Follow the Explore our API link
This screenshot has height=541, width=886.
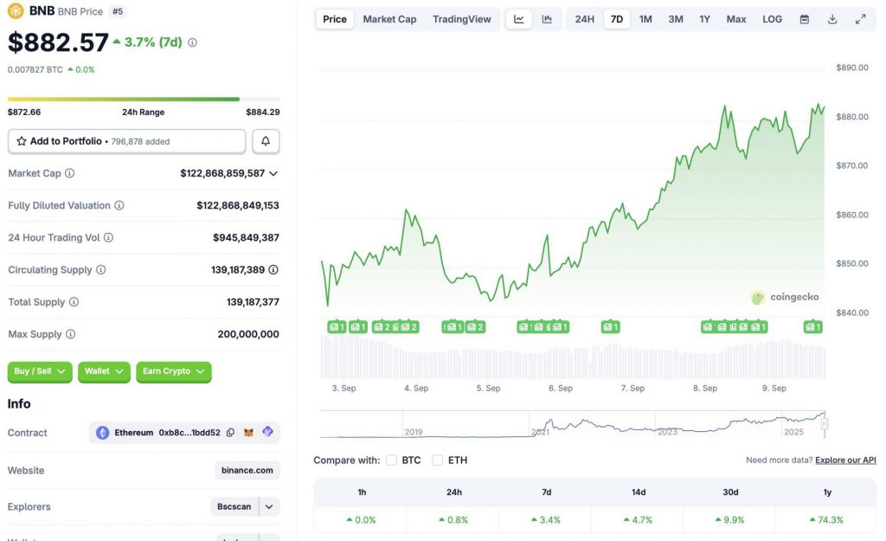(x=845, y=460)
